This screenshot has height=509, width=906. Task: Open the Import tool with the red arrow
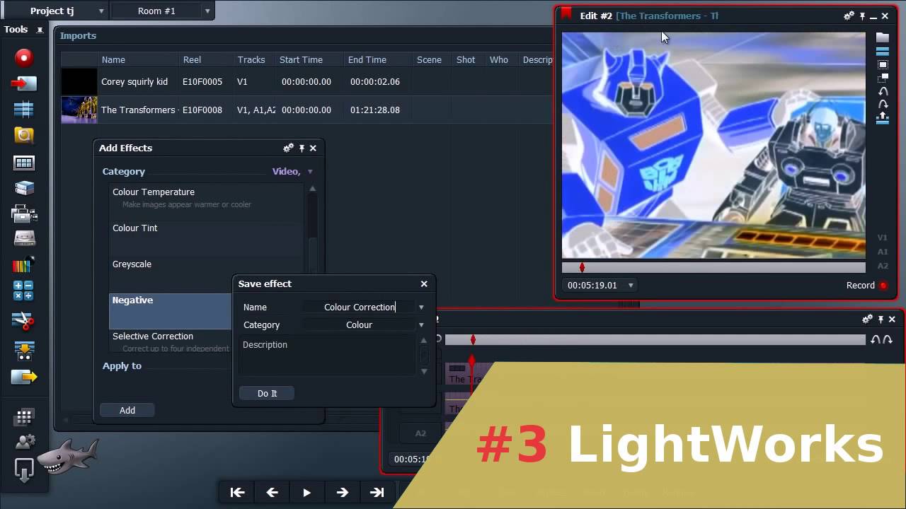[x=24, y=83]
